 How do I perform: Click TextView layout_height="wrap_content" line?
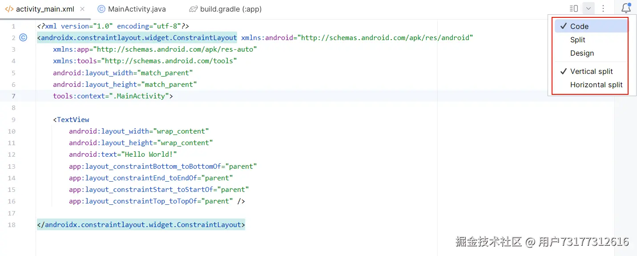coord(141,142)
